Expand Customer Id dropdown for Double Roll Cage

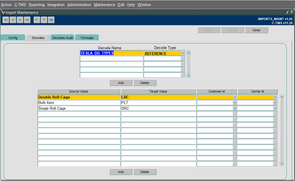[x=235, y=97]
